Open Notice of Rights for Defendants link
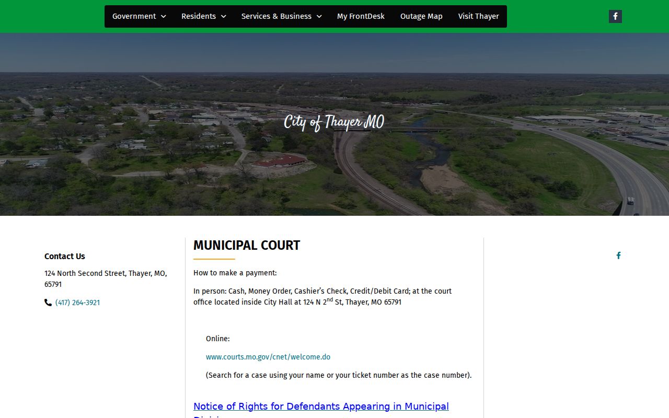The image size is (669, 418). point(321,411)
